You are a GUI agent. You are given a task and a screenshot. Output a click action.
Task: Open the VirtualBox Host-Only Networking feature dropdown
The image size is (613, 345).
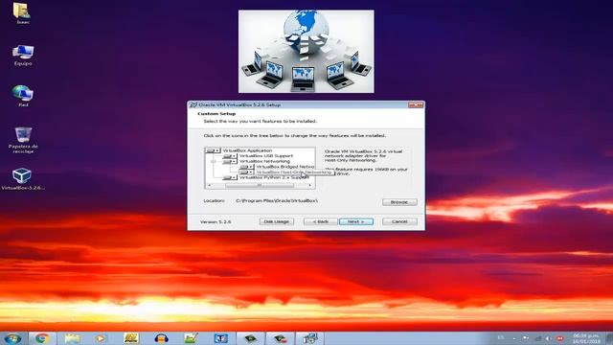click(246, 172)
